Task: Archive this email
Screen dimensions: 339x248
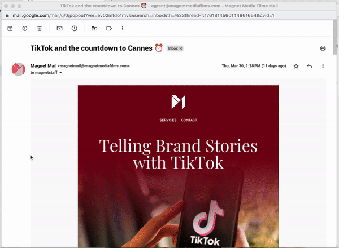Action: [10, 28]
